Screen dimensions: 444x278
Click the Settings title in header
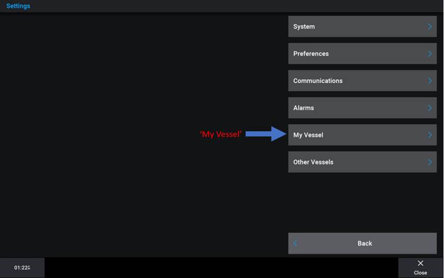pos(18,6)
